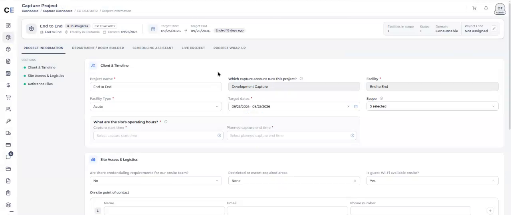The width and height of the screenshot is (511, 215).
Task: Click the cube package sidebar icon
Action: 8,49
